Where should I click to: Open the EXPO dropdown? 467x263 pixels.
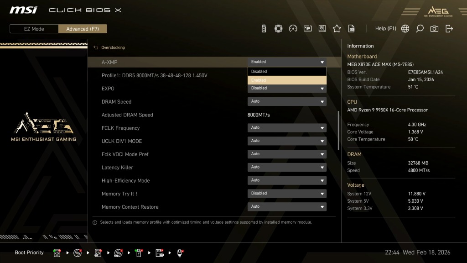[x=287, y=88]
